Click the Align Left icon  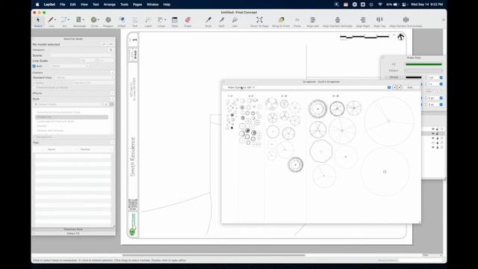(312, 20)
